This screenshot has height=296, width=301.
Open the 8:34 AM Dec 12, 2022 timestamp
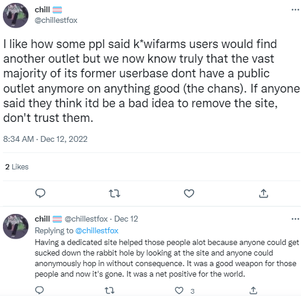pyautogui.click(x=45, y=139)
